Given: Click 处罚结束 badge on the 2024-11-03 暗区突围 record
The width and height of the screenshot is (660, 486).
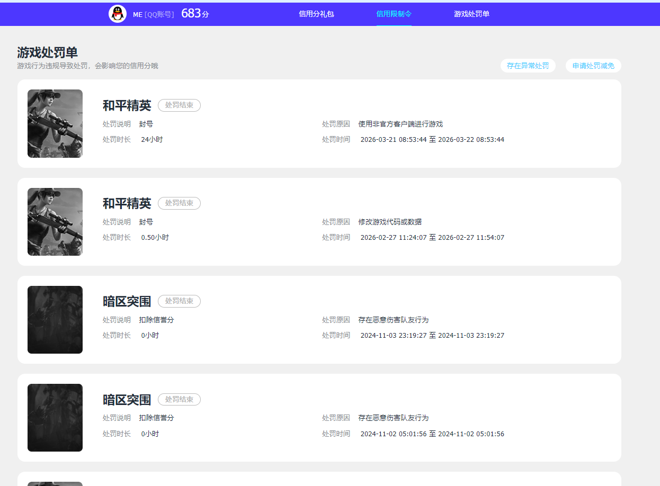Looking at the screenshot, I should coord(179,301).
